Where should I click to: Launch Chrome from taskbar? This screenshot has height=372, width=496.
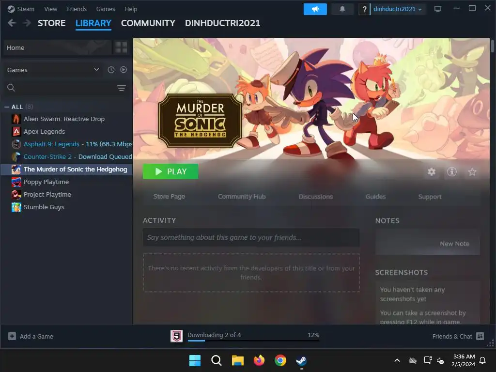tap(280, 360)
